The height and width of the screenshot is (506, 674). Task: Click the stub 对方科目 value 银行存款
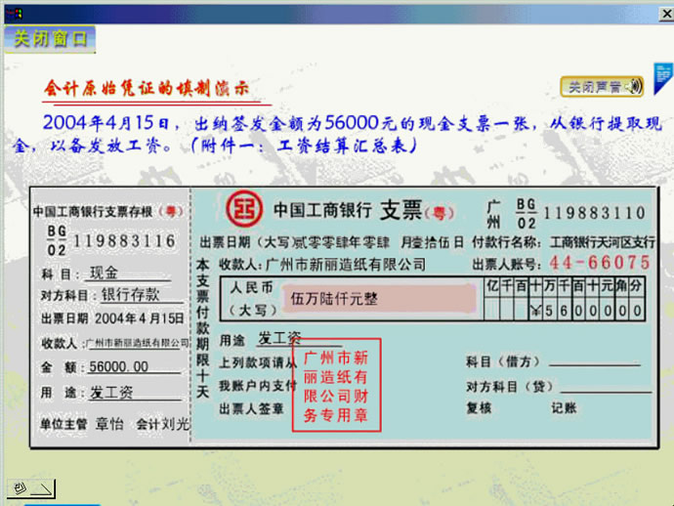[130, 295]
